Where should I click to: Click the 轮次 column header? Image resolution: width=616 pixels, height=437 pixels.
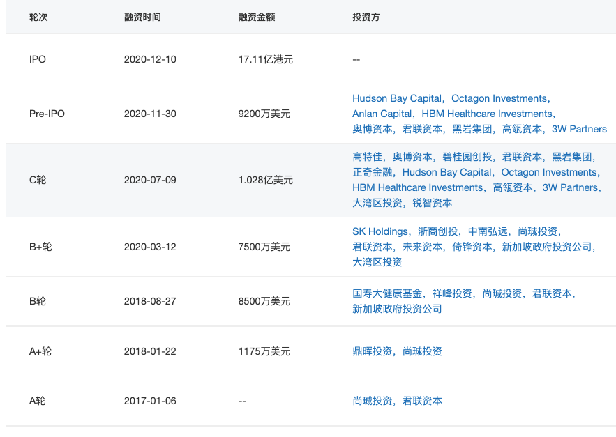click(38, 17)
